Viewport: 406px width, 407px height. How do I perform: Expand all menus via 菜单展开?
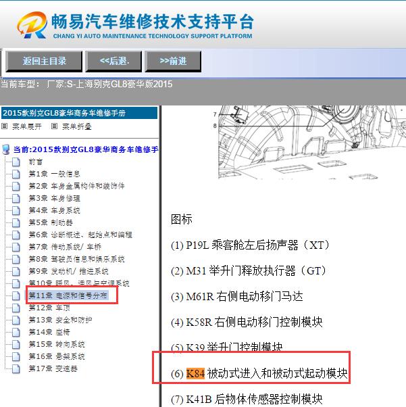pos(27,126)
